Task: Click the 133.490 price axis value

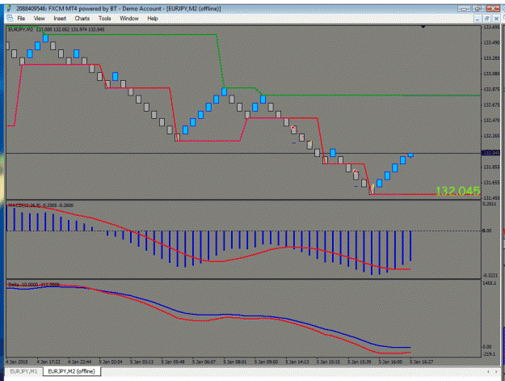Action: pos(491,43)
